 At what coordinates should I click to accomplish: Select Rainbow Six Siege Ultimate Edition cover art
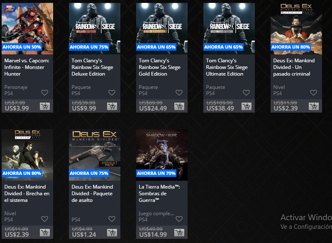coord(229,29)
